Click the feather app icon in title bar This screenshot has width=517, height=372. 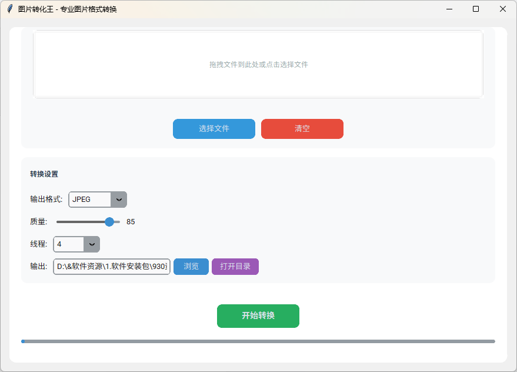tap(9, 9)
